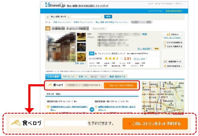Viewport: 198px width, 136px height.
Task: Click 満足度普通〜低いクチコミ heading
Action: pos(111,101)
